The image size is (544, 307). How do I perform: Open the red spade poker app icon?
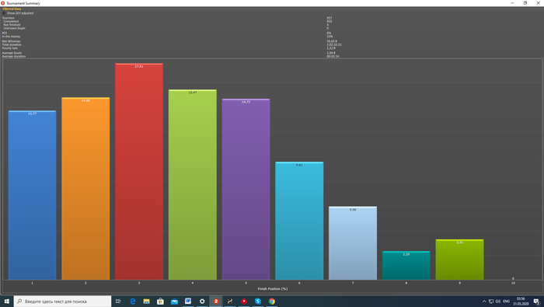pos(244,301)
